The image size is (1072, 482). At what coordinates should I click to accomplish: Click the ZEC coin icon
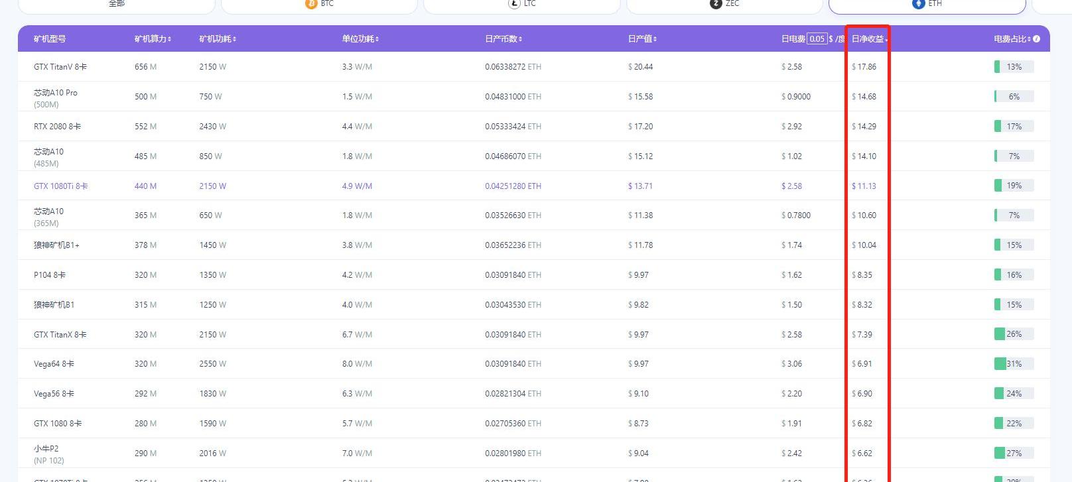[716, 4]
